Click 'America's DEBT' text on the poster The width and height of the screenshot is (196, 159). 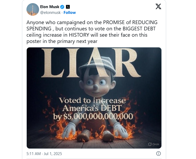point(92,108)
